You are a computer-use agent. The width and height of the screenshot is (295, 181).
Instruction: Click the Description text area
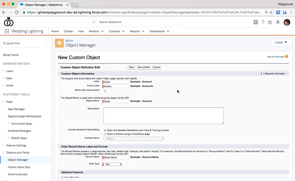point(164,116)
